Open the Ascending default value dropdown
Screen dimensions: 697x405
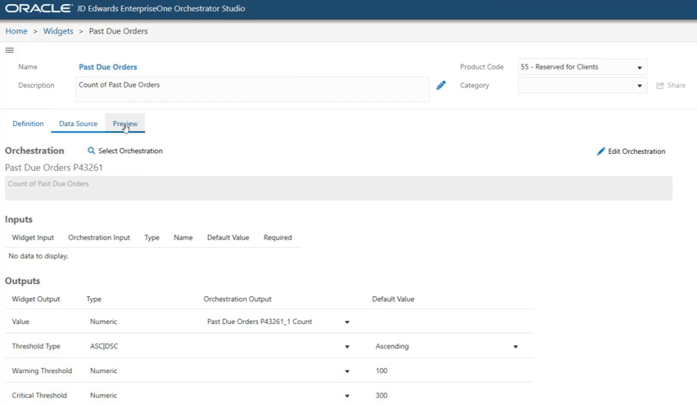516,346
